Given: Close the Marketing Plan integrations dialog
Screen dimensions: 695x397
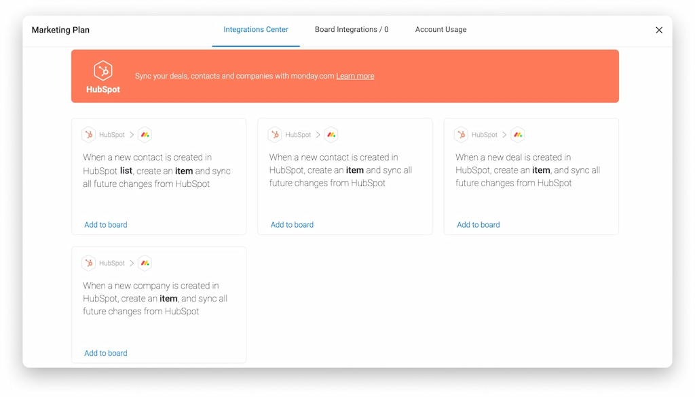Looking at the screenshot, I should coord(659,30).
